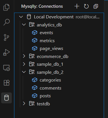Image resolution: width=108 pixels, height=118 pixels.
Task: Click the page_views table cube icon
Action: point(35,49)
